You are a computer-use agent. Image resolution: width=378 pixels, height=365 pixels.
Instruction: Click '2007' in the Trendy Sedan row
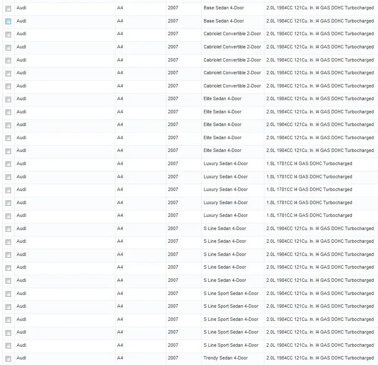pyautogui.click(x=173, y=358)
